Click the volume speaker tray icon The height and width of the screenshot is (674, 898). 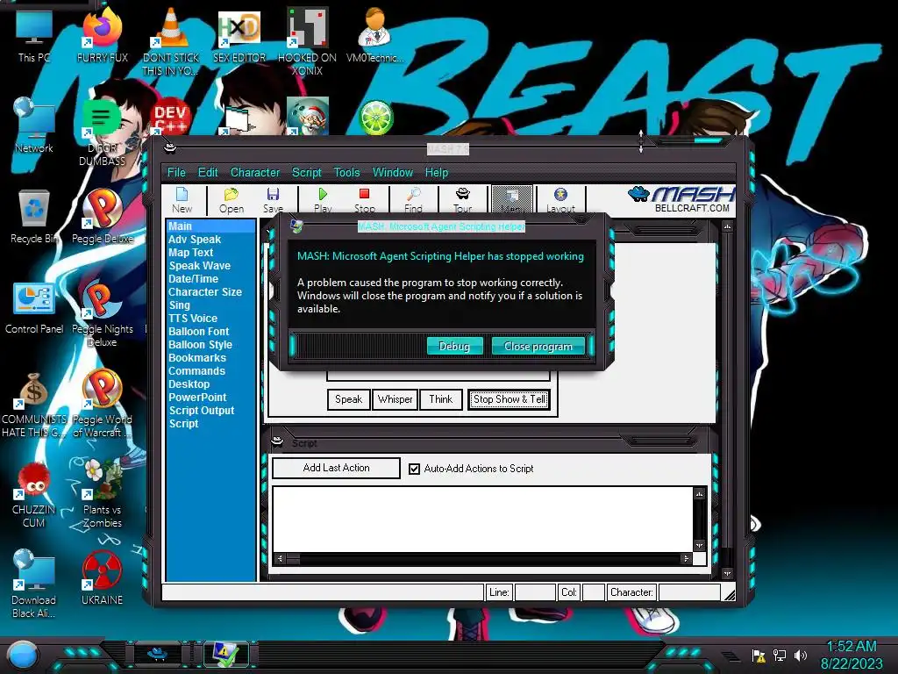[x=801, y=655]
